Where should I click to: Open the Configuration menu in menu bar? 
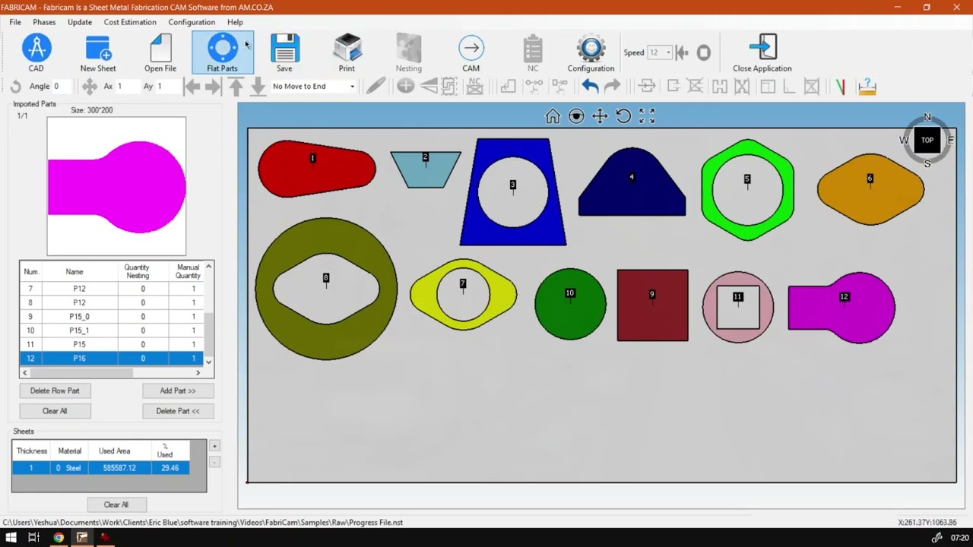pyautogui.click(x=192, y=22)
